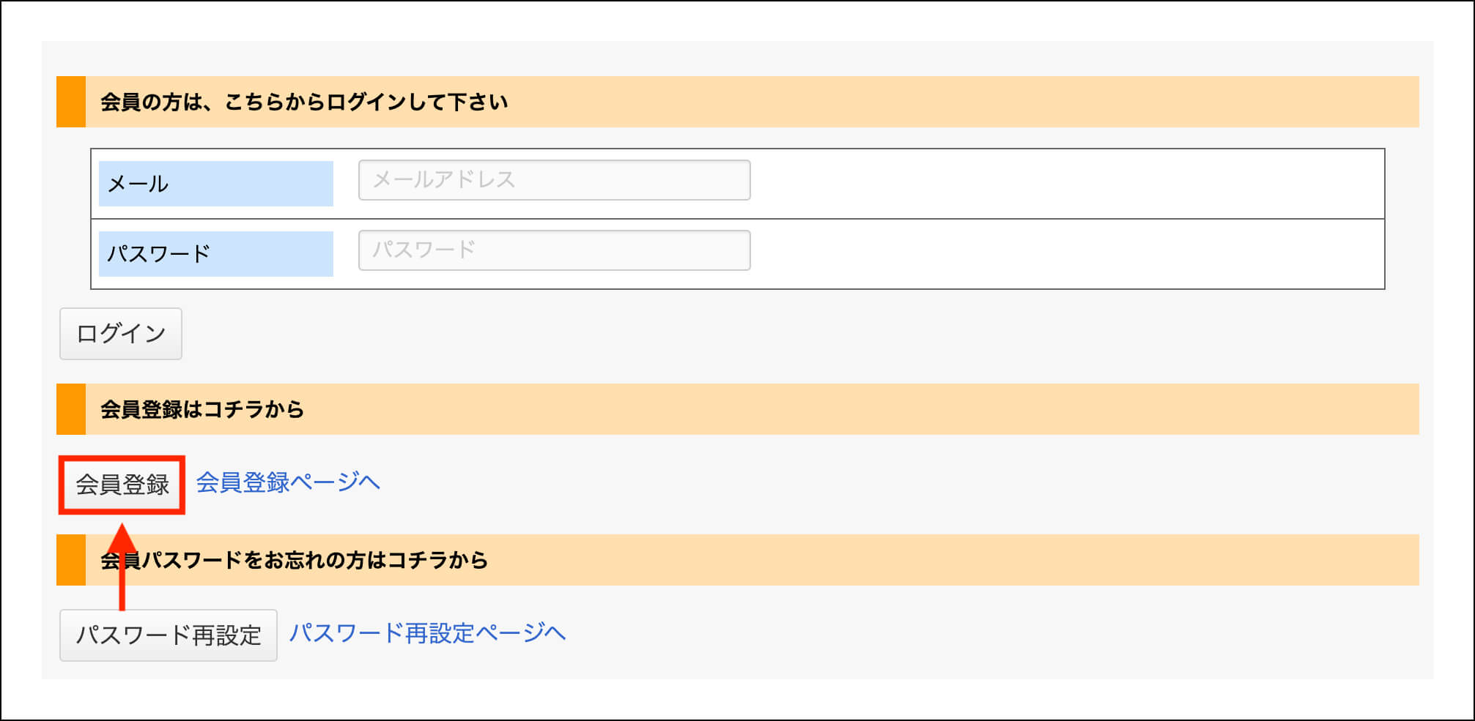This screenshot has width=1475, height=721.
Task: Click the パスワード再設定 button
Action: 169,635
